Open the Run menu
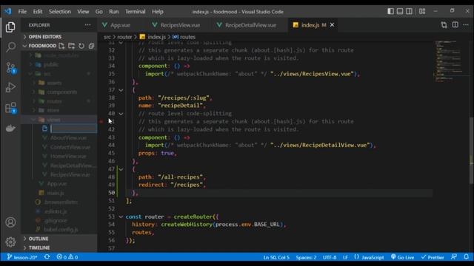 coord(113,12)
